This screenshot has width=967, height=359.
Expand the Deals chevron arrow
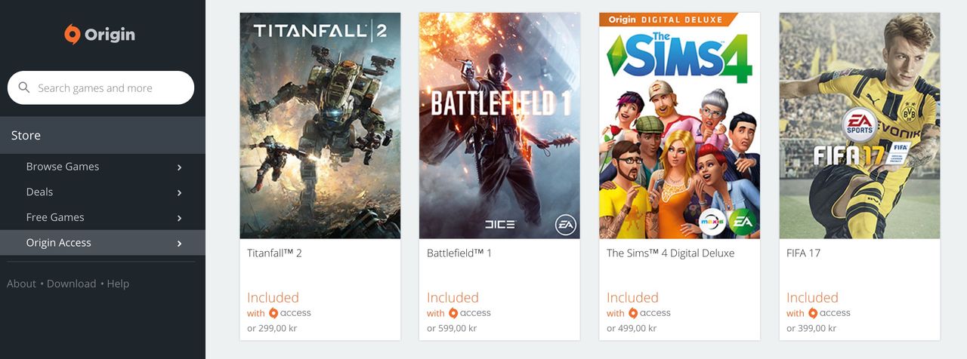click(179, 193)
